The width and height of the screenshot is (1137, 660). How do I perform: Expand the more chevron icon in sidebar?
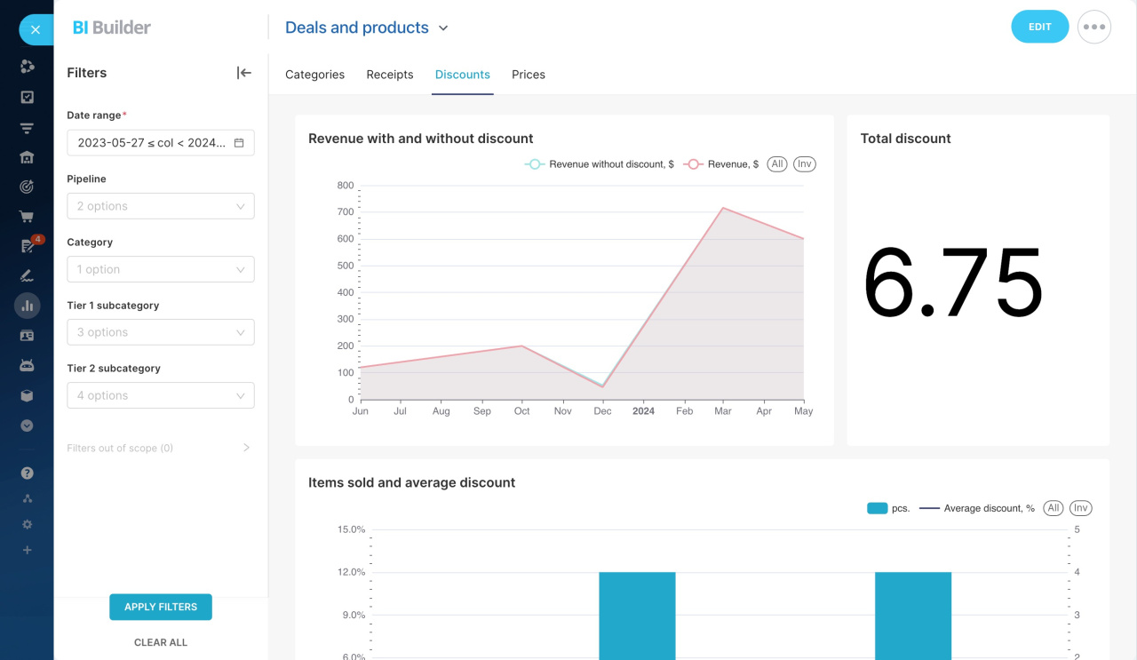pyautogui.click(x=27, y=425)
